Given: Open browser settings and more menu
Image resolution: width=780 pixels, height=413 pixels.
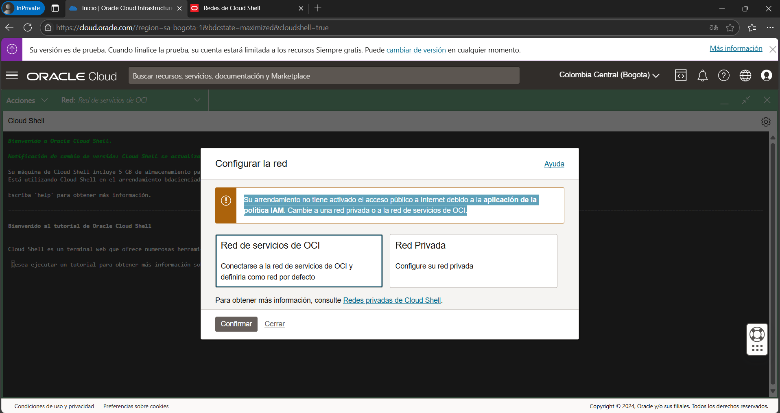Looking at the screenshot, I should click(770, 28).
